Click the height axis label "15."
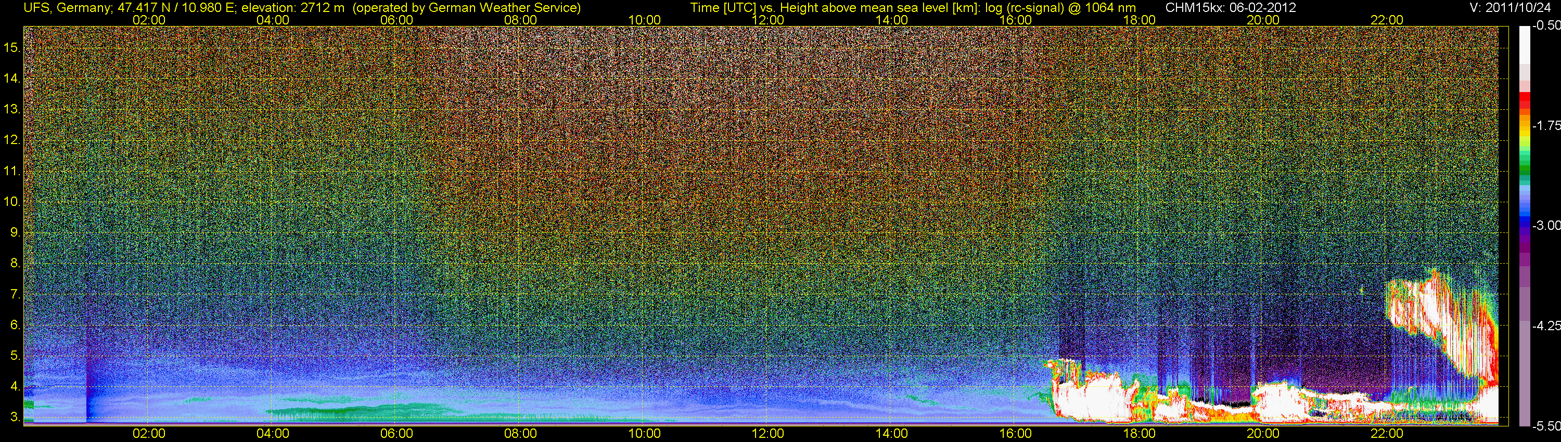 coord(12,47)
